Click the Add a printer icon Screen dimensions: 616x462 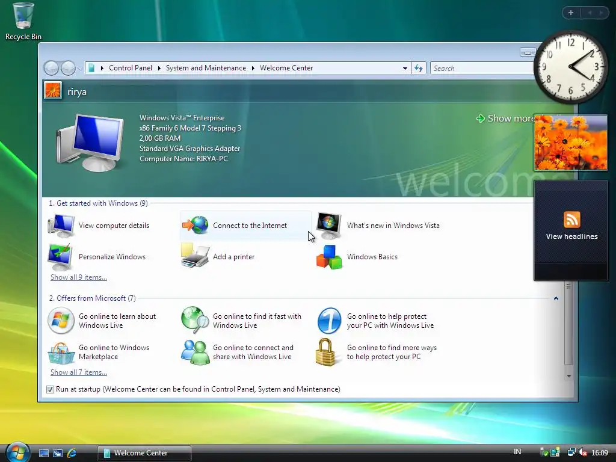coord(196,256)
